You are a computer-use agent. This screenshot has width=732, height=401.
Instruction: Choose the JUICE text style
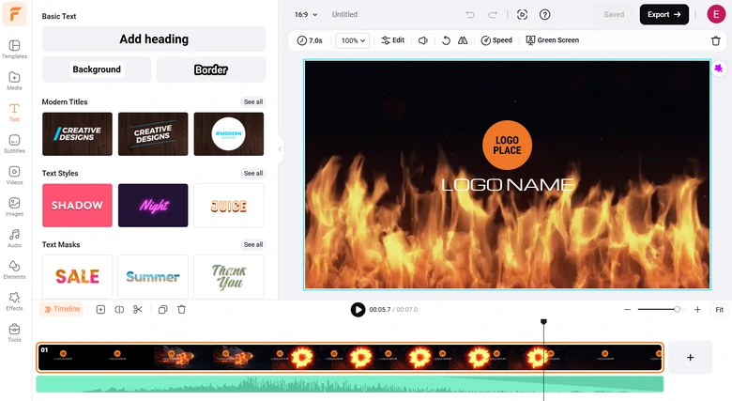pyautogui.click(x=229, y=205)
